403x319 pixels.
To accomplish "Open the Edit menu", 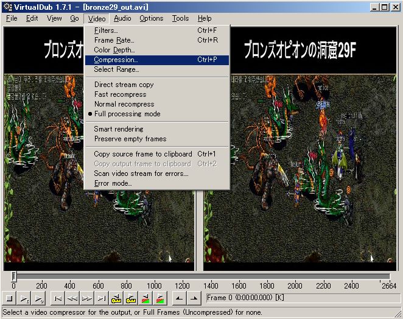I will click(x=32, y=18).
